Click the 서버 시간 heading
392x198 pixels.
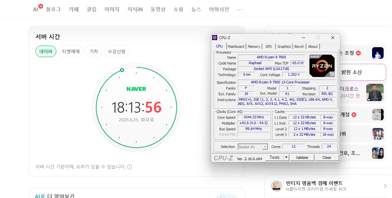(x=48, y=37)
